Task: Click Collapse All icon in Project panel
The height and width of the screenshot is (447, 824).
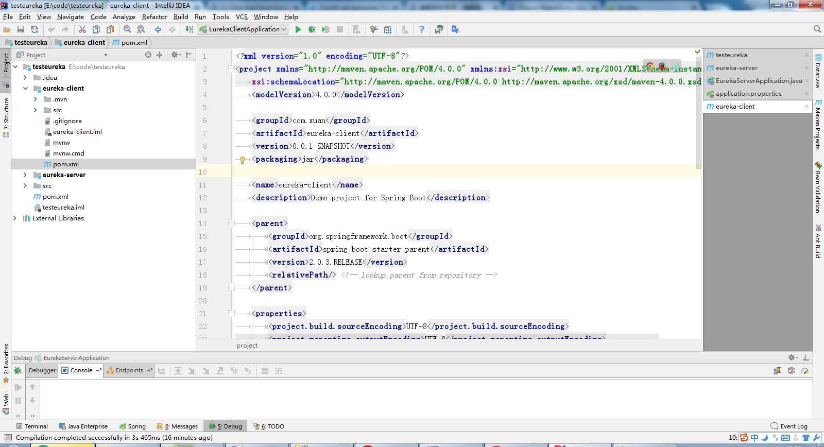Action: coord(159,55)
